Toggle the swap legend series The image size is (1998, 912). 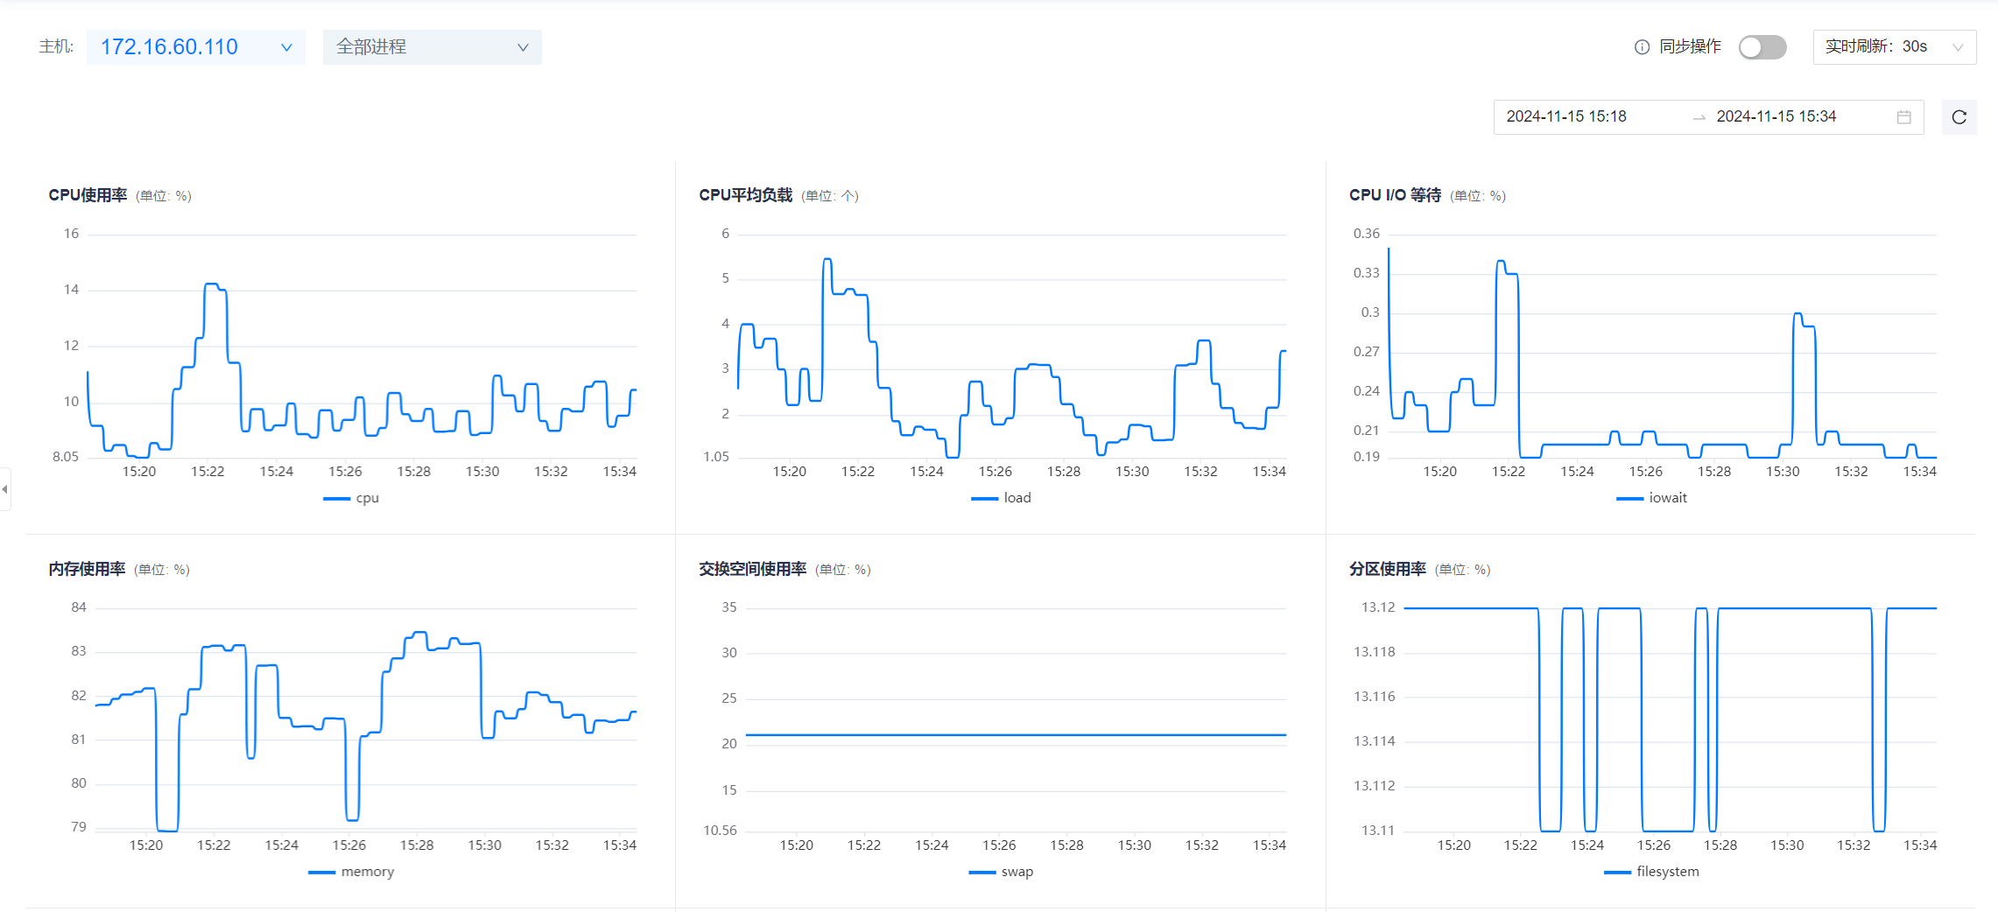1002,872
